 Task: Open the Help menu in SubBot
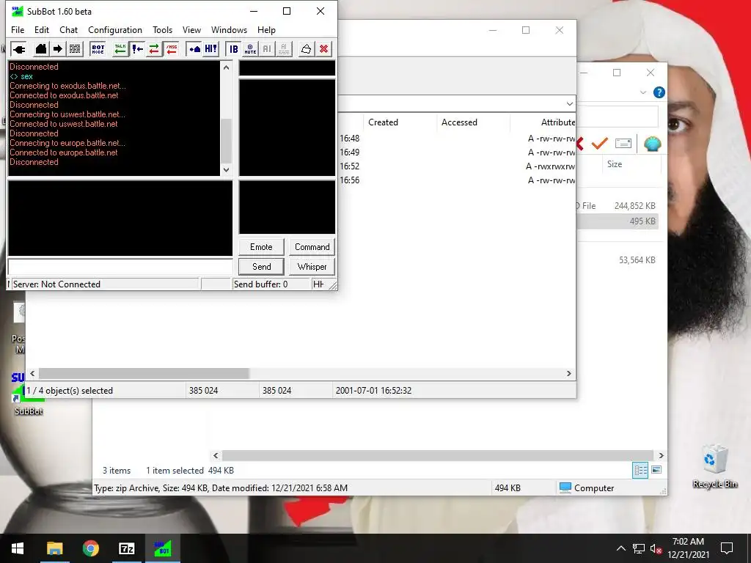[266, 29]
